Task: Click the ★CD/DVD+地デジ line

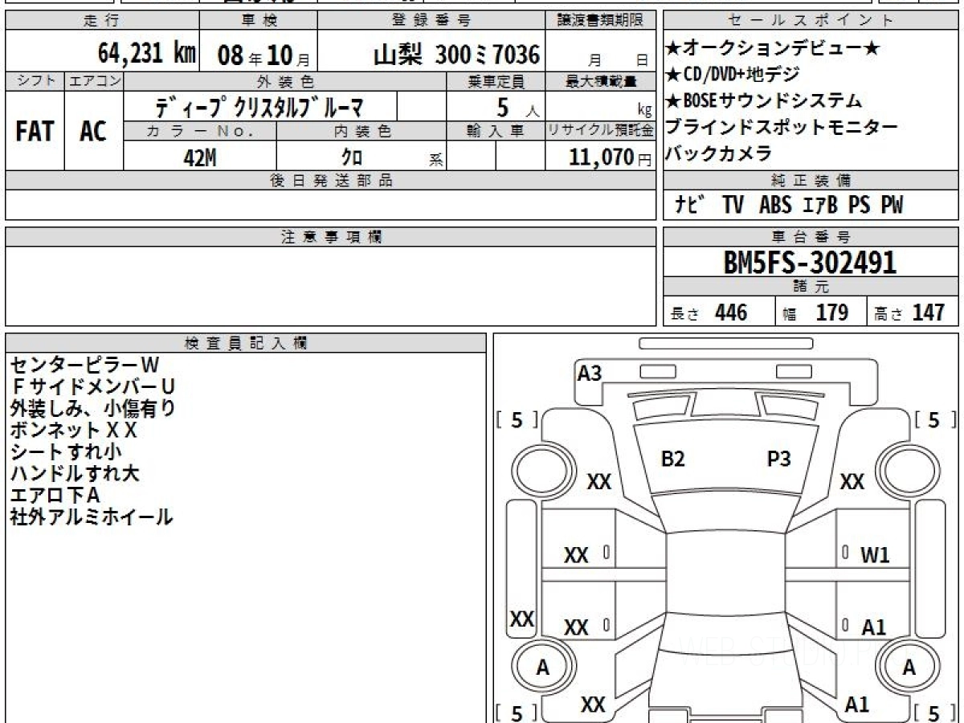Action: pyautogui.click(x=733, y=75)
